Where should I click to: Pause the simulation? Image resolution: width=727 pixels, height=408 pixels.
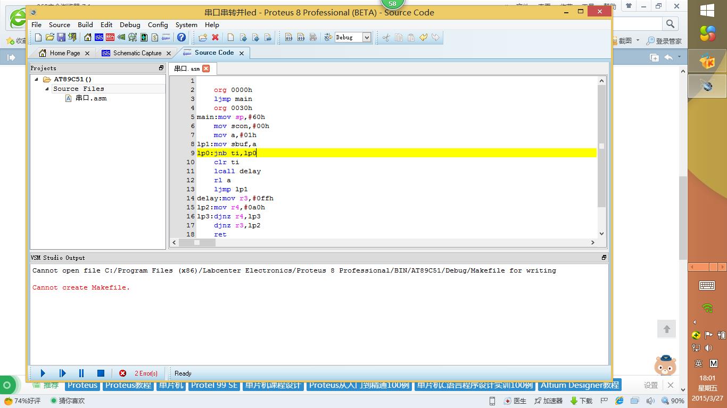(81, 373)
